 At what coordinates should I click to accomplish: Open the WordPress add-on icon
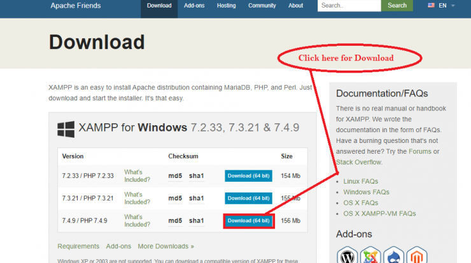pyautogui.click(x=348, y=255)
